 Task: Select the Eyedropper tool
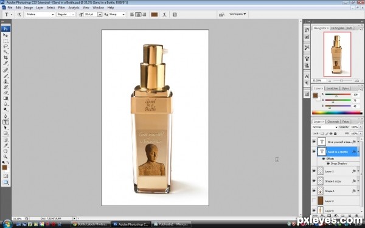click(5, 146)
